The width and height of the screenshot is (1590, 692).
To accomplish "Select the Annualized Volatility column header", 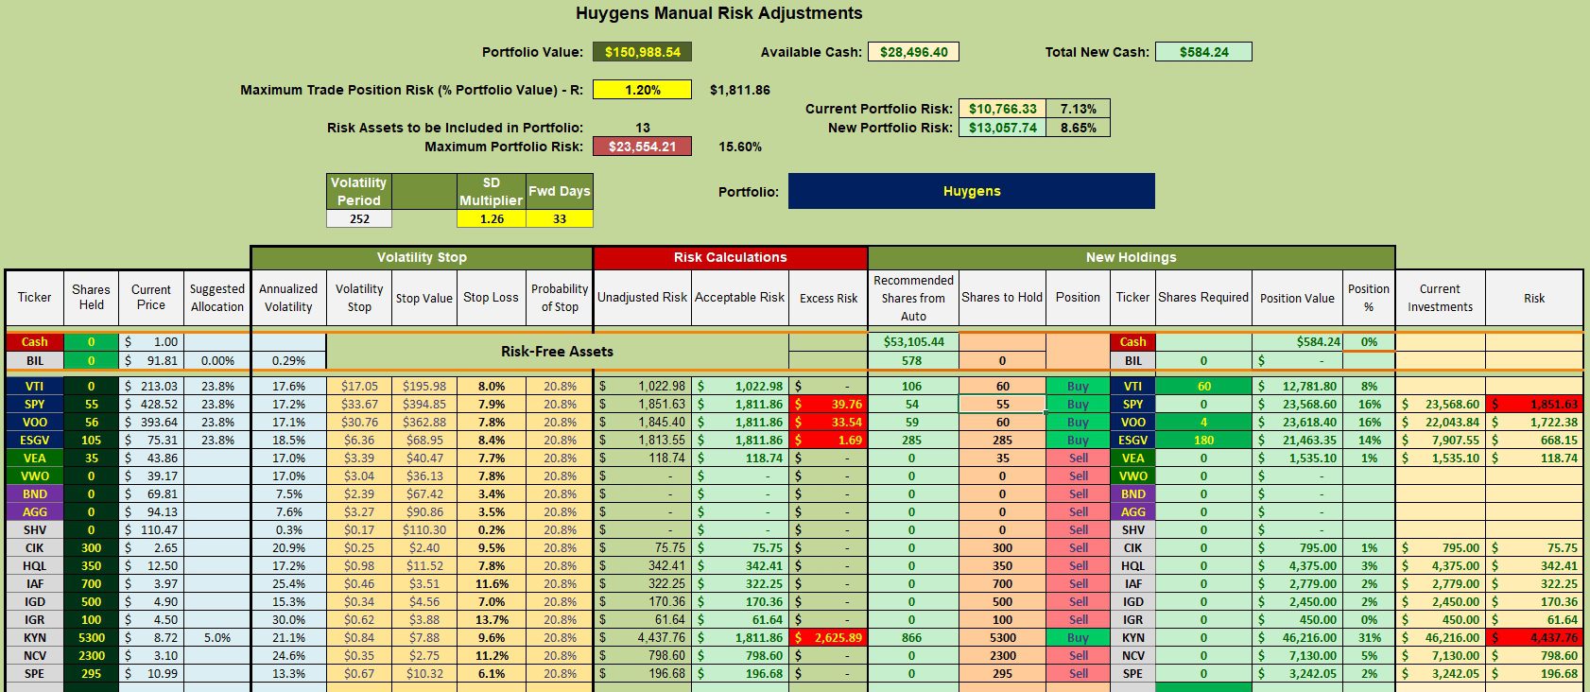I will pos(288,298).
